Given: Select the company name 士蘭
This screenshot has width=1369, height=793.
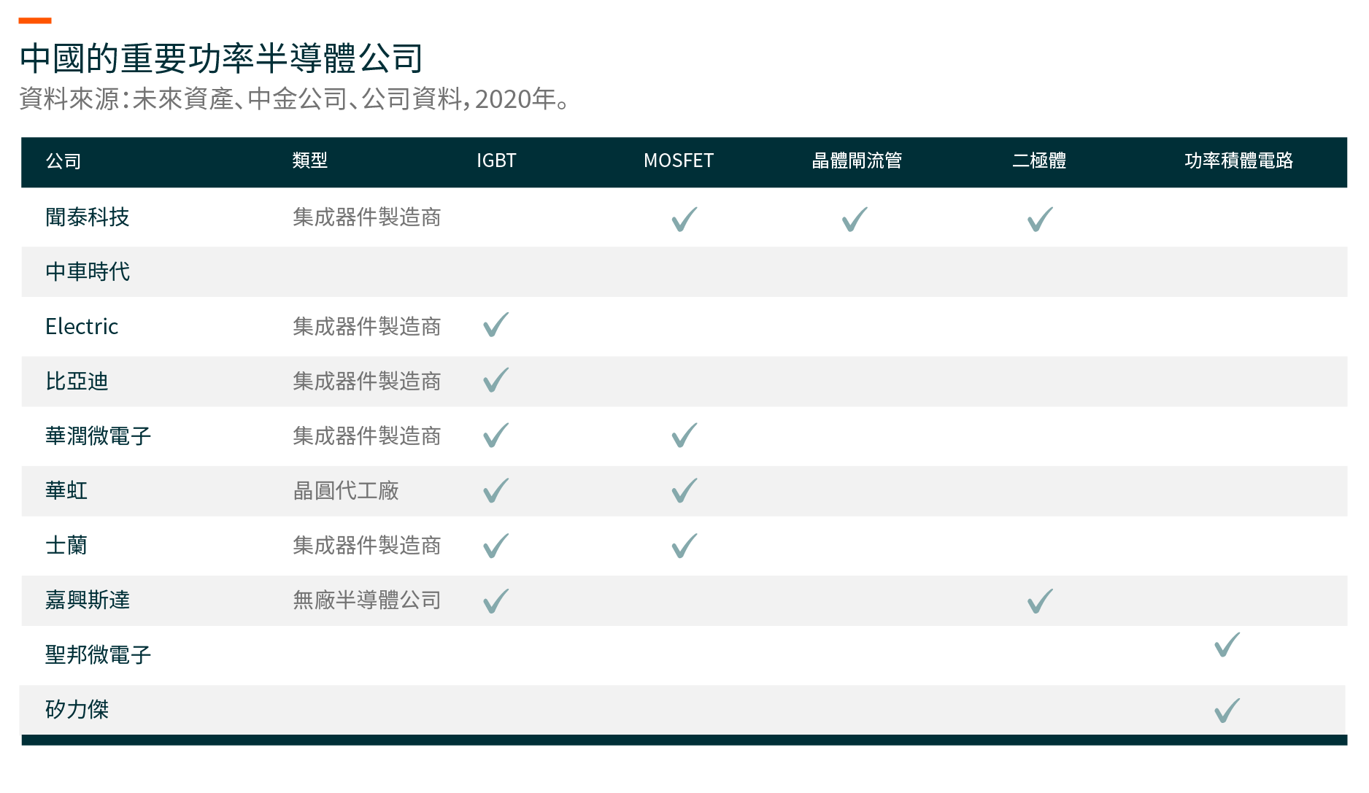Looking at the screenshot, I should coord(66,546).
